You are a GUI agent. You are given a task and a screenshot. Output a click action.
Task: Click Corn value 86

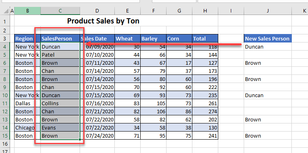tap(179, 111)
